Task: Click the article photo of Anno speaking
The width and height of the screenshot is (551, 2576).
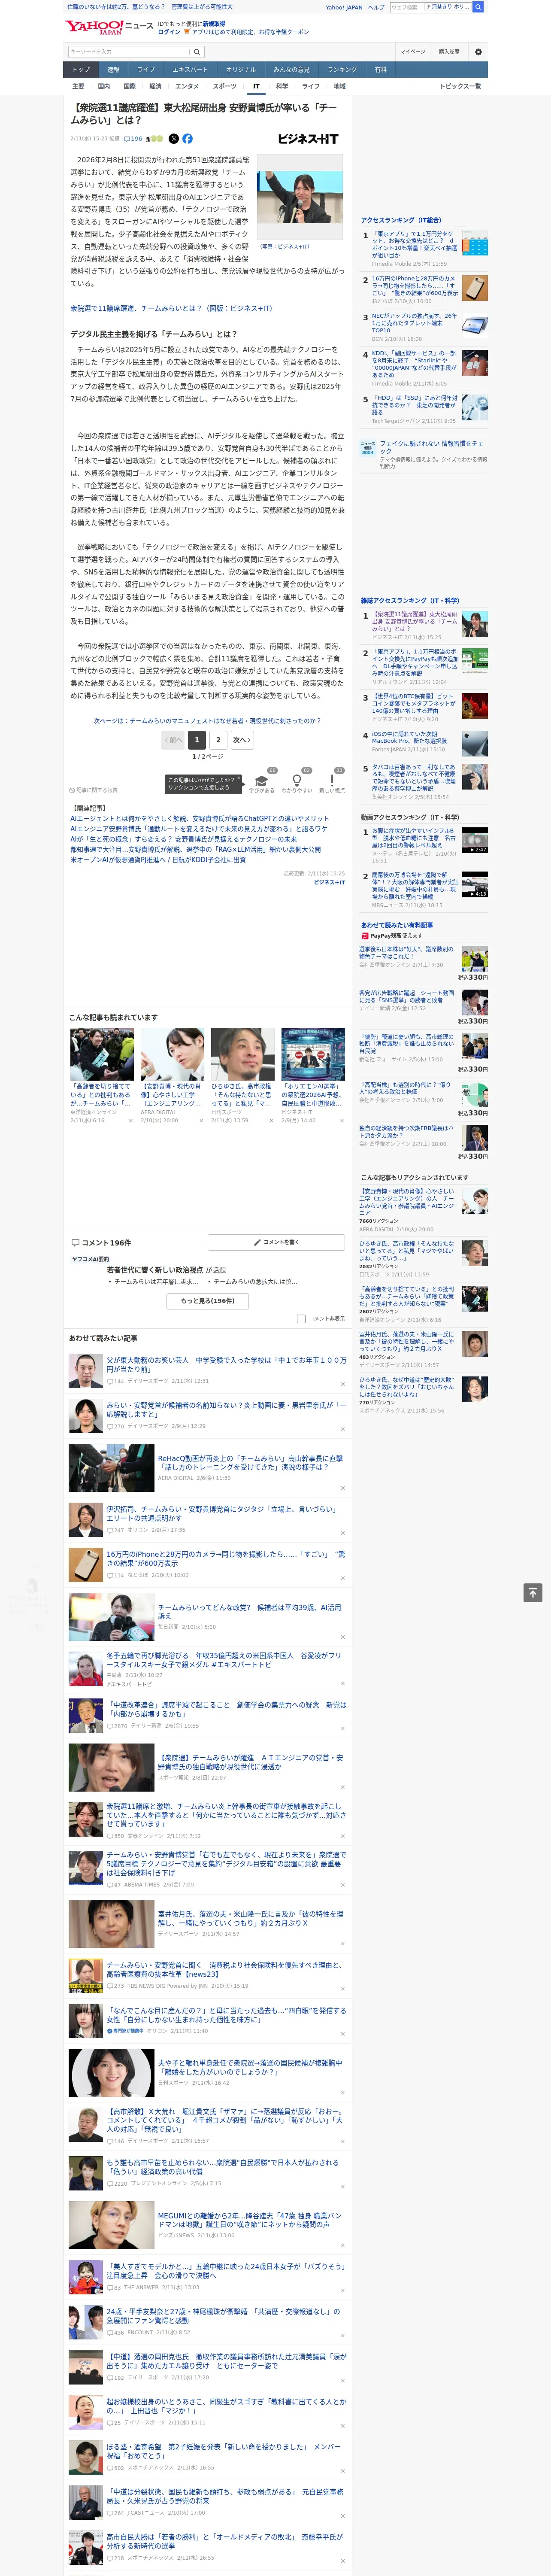Action: click(300, 197)
